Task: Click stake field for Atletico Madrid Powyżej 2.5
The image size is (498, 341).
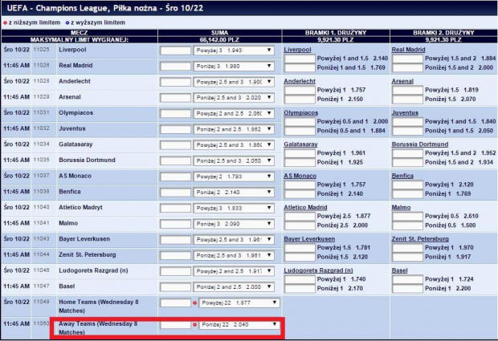Action: point(300,217)
